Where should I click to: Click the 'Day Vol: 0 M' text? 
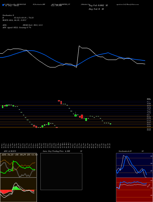point(96,9)
